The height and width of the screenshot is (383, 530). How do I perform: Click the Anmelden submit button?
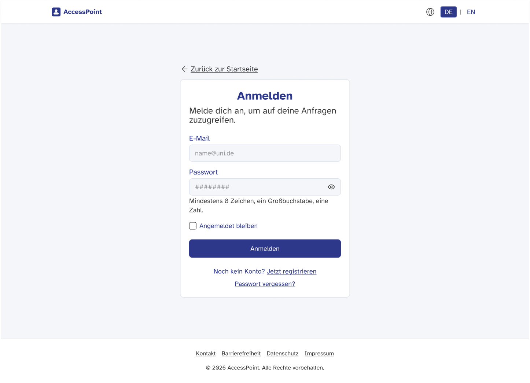(x=265, y=249)
